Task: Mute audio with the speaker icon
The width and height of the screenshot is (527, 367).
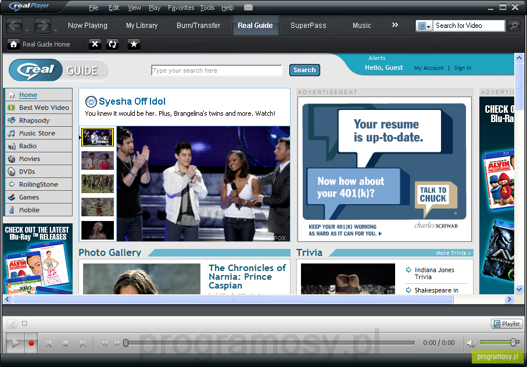Action: (x=471, y=343)
